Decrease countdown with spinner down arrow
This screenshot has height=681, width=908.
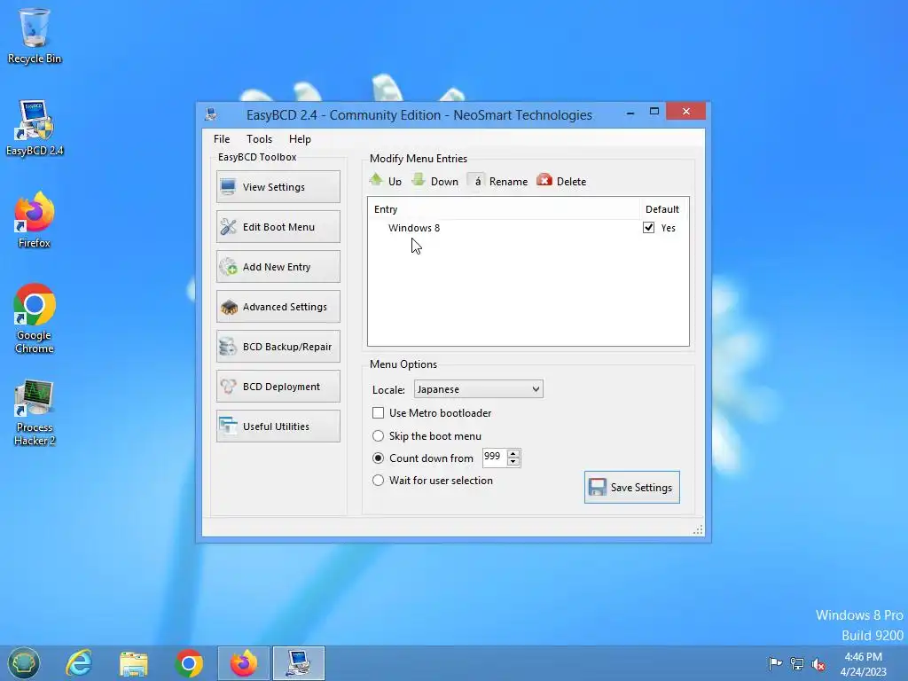tap(513, 461)
